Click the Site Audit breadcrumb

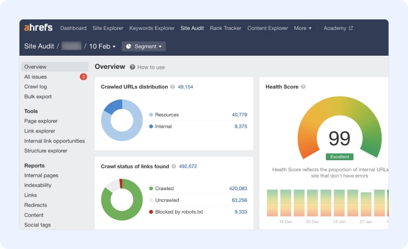[x=39, y=46]
